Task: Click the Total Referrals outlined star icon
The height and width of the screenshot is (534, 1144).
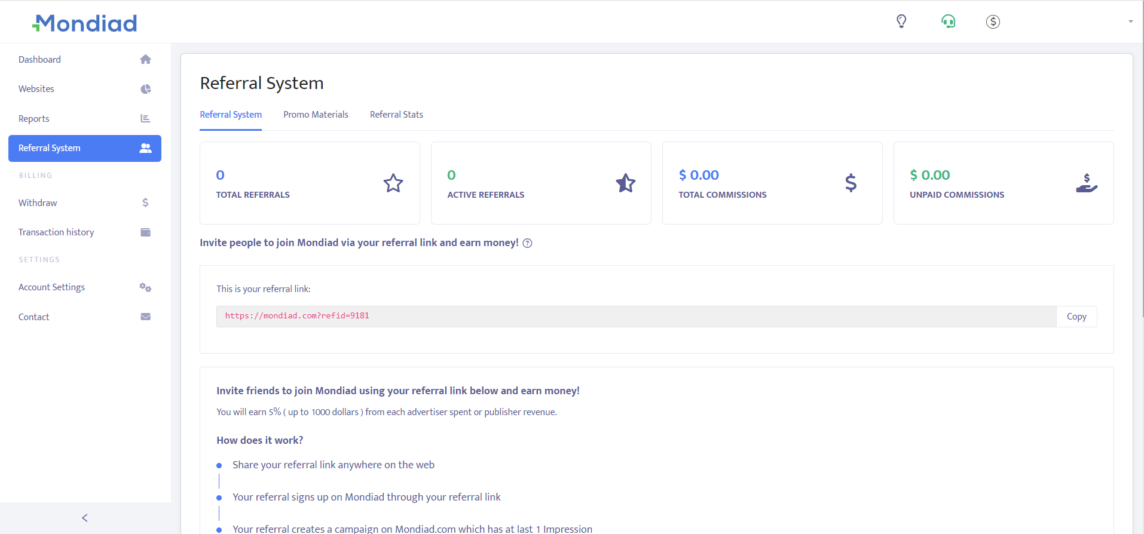Action: pyautogui.click(x=393, y=183)
